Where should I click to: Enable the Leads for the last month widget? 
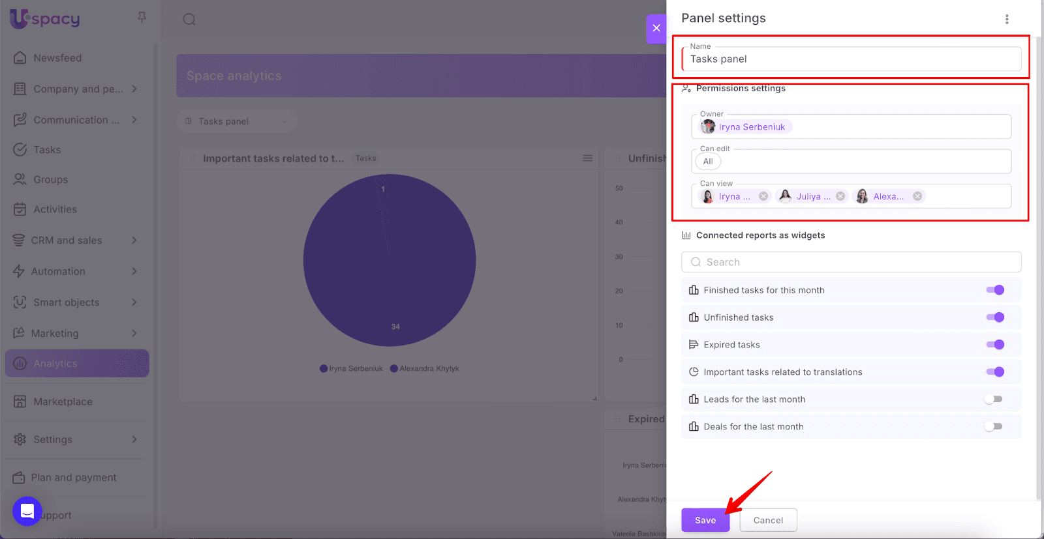click(993, 400)
